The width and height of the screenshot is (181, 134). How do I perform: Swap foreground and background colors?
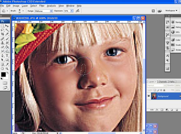coord(7,73)
